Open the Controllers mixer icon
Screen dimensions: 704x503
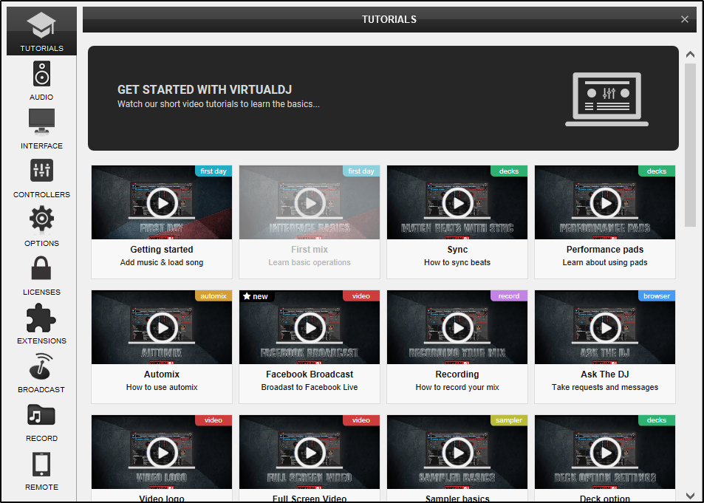tap(41, 170)
